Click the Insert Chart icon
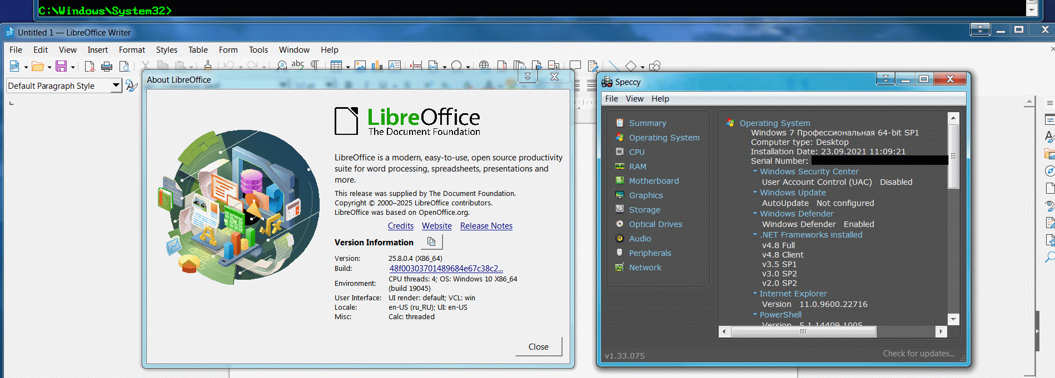This screenshot has width=1055, height=378. [x=377, y=65]
